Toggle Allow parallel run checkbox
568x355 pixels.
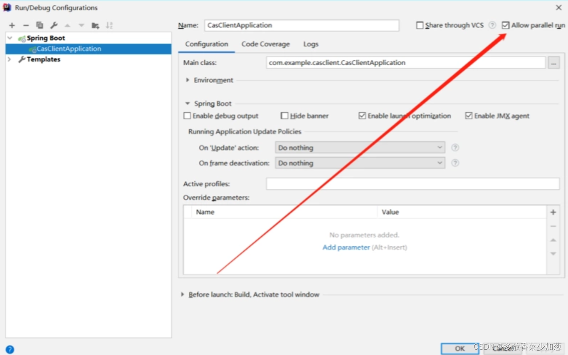(506, 25)
